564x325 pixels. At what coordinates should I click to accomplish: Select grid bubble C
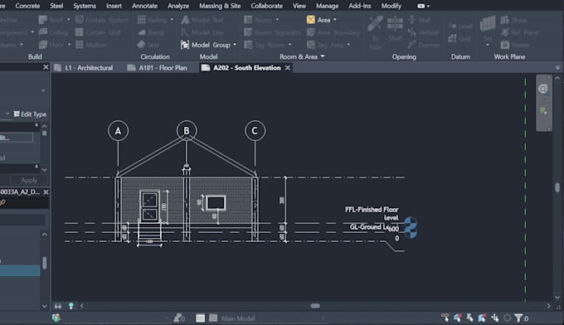point(255,130)
